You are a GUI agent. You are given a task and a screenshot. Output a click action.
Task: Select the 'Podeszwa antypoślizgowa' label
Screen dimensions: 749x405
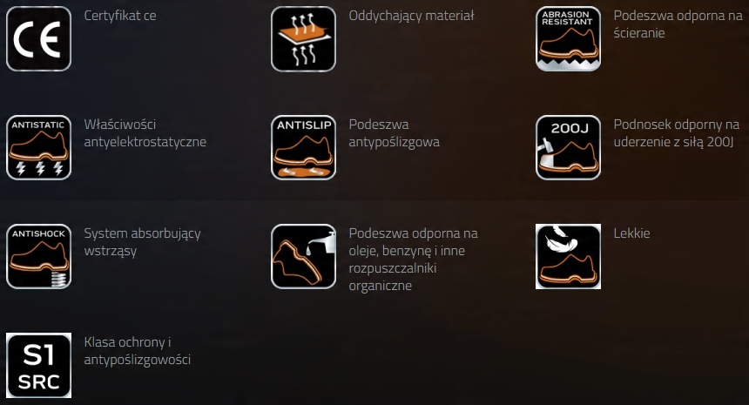point(394,133)
